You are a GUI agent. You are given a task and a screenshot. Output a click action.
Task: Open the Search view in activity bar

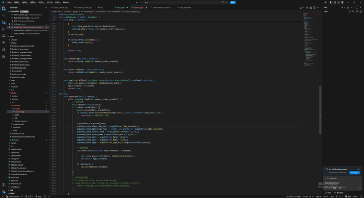click(x=3, y=15)
